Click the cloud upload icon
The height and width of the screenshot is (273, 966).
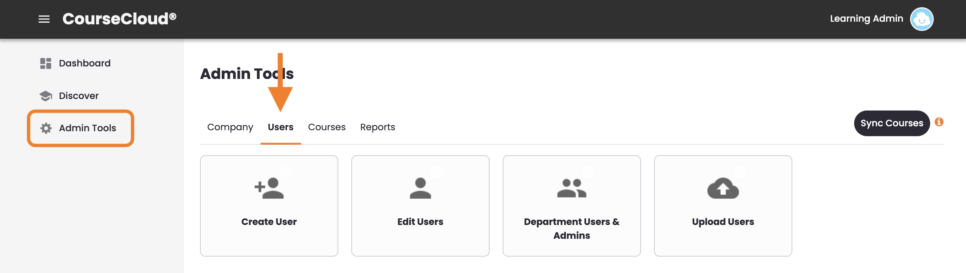pyautogui.click(x=723, y=188)
